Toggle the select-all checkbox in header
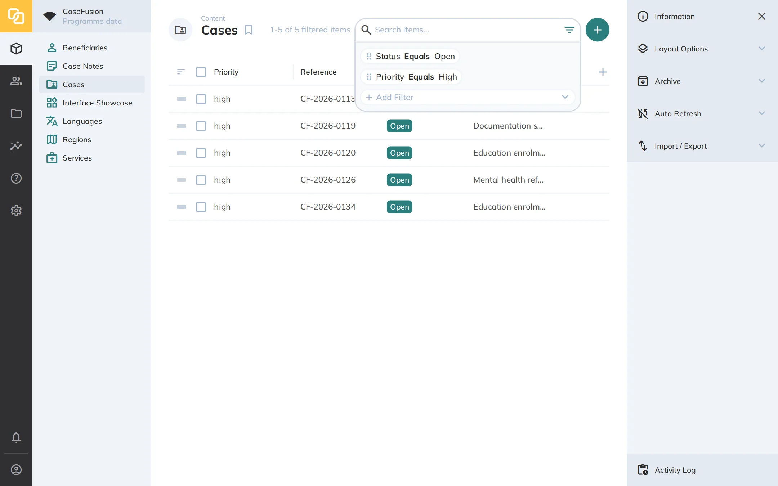The image size is (778, 486). [201, 72]
